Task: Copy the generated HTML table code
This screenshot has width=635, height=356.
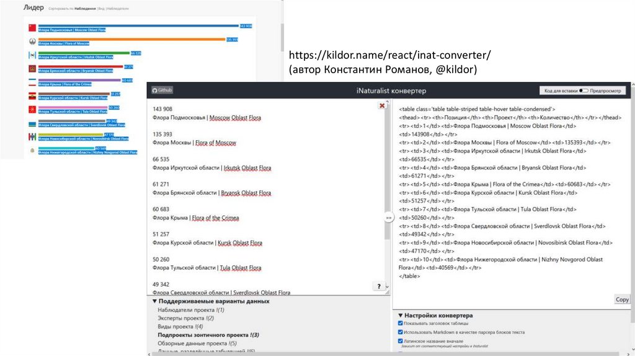Action: (622, 300)
